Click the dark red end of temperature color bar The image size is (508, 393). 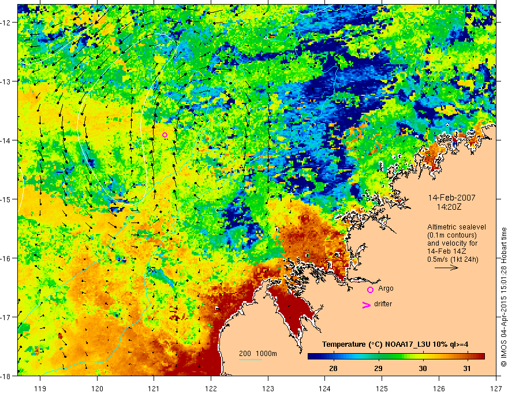pyautogui.click(x=481, y=356)
